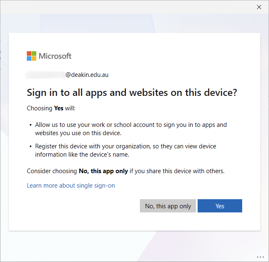Choose the No, this app only button
This screenshot has height=262, width=269.
[168, 206]
